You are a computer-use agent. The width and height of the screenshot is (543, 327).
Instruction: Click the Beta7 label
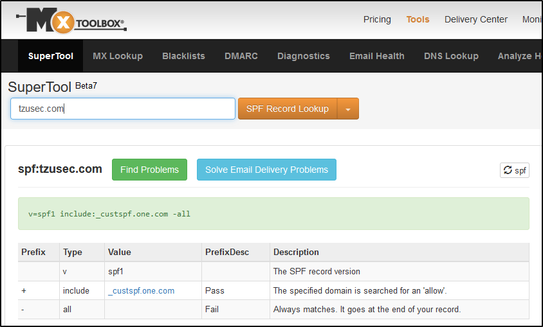pyautogui.click(x=86, y=85)
